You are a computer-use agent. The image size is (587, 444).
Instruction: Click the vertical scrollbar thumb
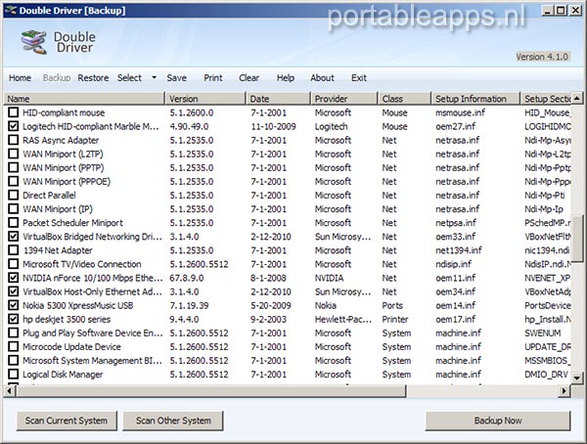[577, 238]
